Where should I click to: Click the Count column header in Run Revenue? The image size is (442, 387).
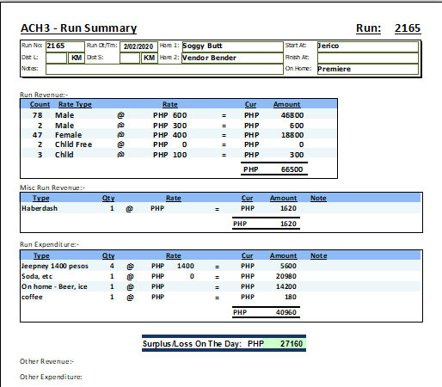pos(40,104)
